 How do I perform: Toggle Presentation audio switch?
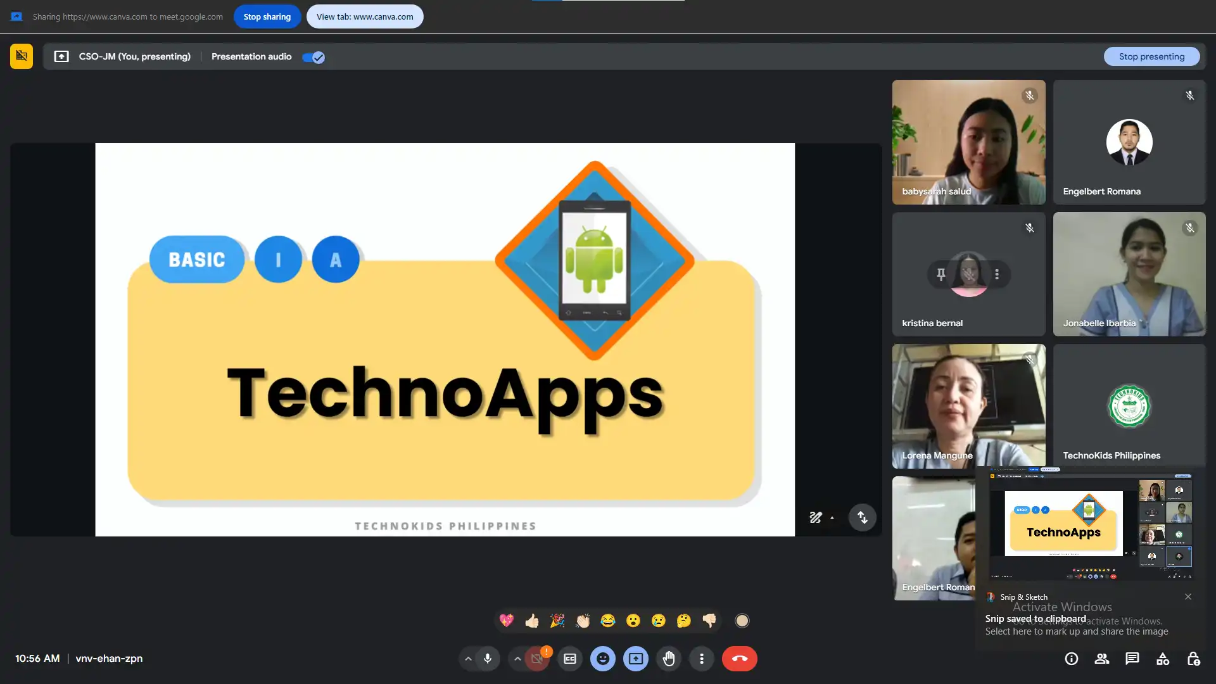[x=313, y=57]
